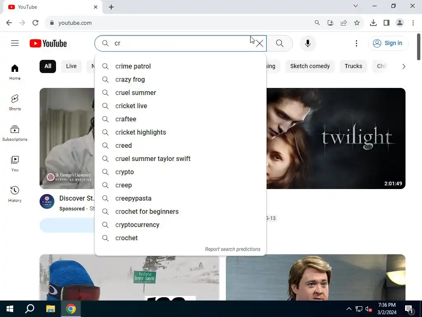Bookmark this tab with the star

pos(357,23)
